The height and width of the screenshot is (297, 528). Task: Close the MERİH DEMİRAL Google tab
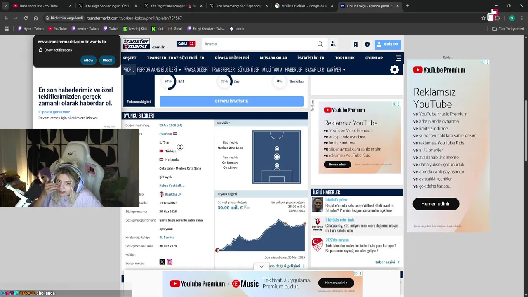point(333,6)
